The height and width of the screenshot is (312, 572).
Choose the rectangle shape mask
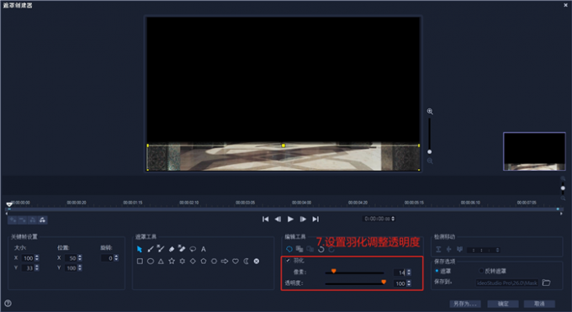tap(140, 262)
